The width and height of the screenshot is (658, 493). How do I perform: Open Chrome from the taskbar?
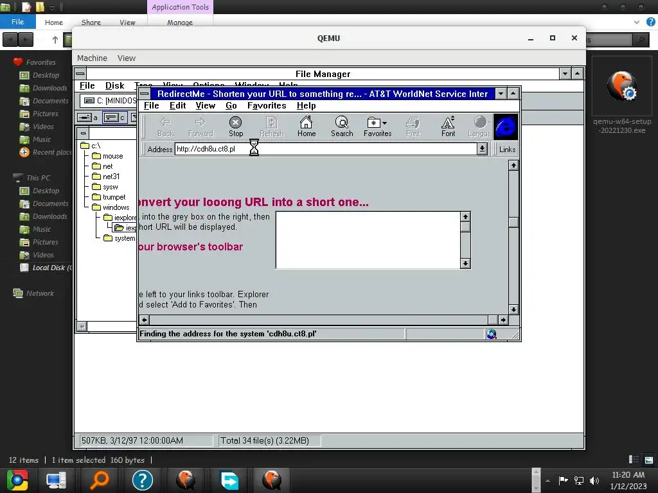17,480
